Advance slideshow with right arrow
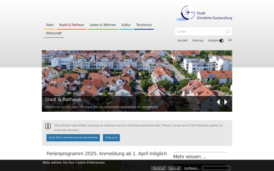The image size is (274, 171). pyautogui.click(x=226, y=102)
